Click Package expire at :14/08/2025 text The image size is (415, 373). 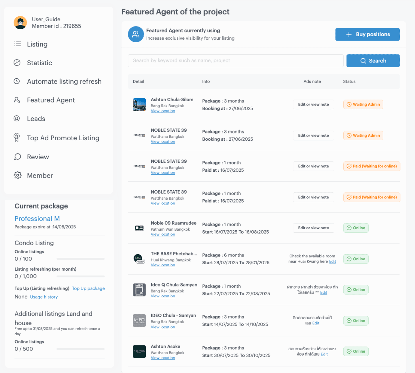click(45, 227)
